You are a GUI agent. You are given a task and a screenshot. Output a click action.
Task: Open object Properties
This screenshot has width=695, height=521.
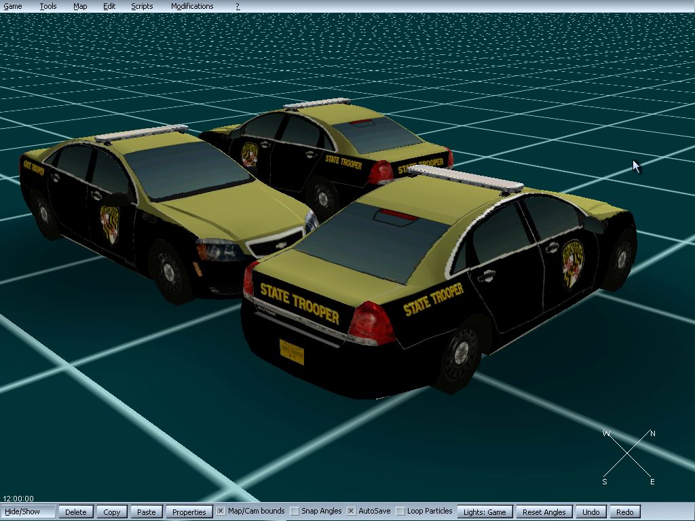189,512
